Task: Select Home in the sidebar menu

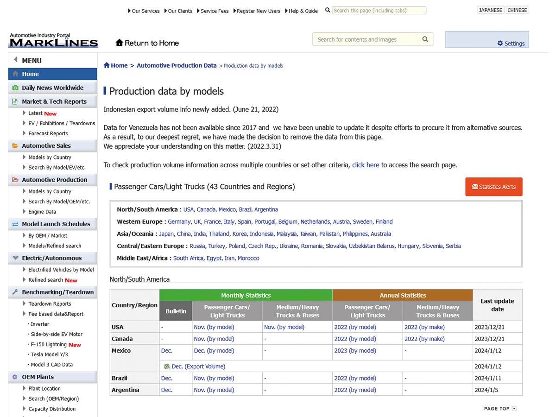Action: pyautogui.click(x=53, y=74)
